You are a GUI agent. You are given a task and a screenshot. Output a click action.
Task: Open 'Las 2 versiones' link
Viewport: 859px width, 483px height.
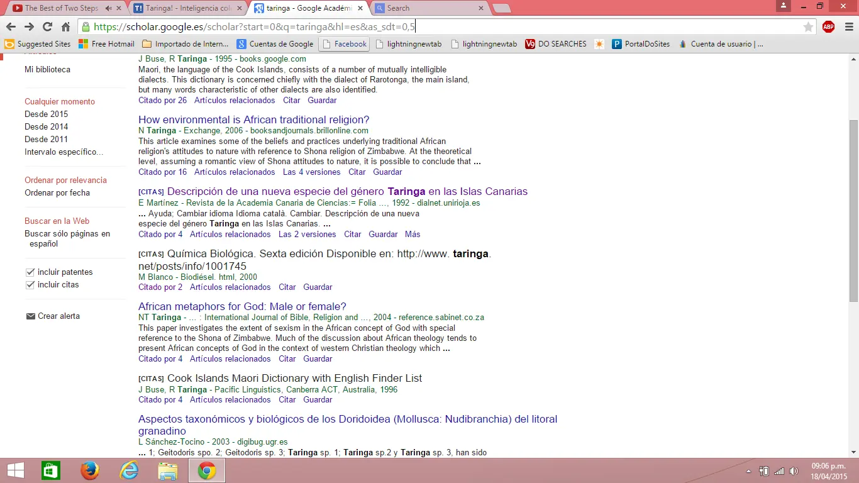point(308,234)
